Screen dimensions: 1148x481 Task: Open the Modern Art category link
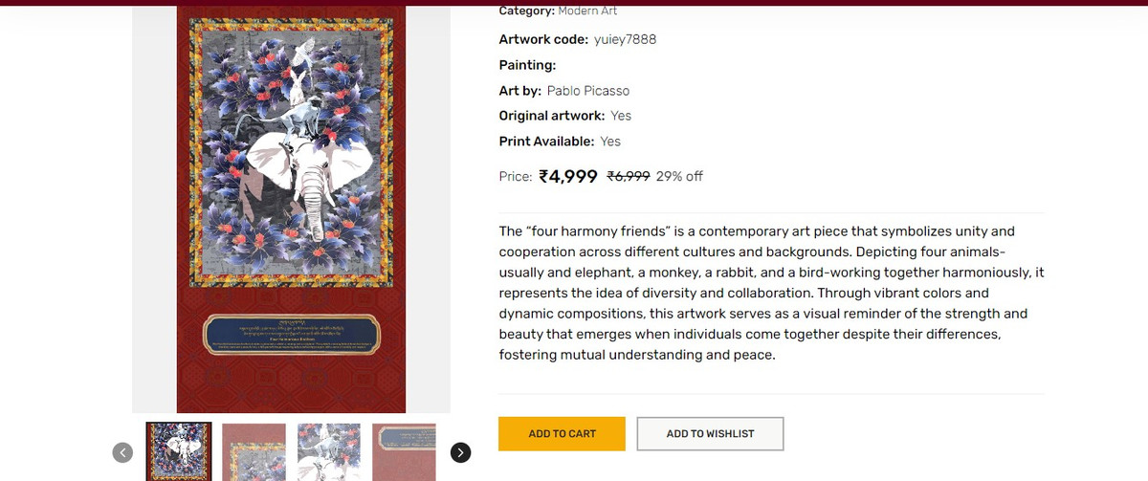pos(587,11)
